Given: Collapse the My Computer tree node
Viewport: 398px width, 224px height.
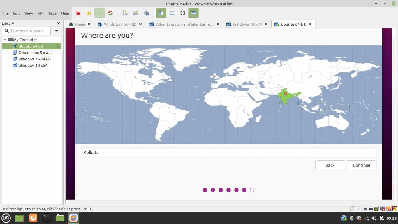Looking at the screenshot, I should 5,40.
